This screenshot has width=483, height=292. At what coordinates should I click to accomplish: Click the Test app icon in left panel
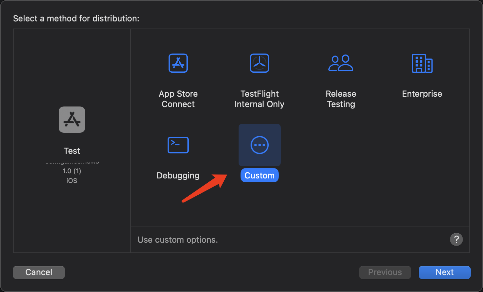(72, 120)
